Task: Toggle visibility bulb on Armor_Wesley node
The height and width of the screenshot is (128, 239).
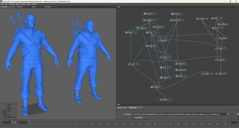Action: pos(225,60)
